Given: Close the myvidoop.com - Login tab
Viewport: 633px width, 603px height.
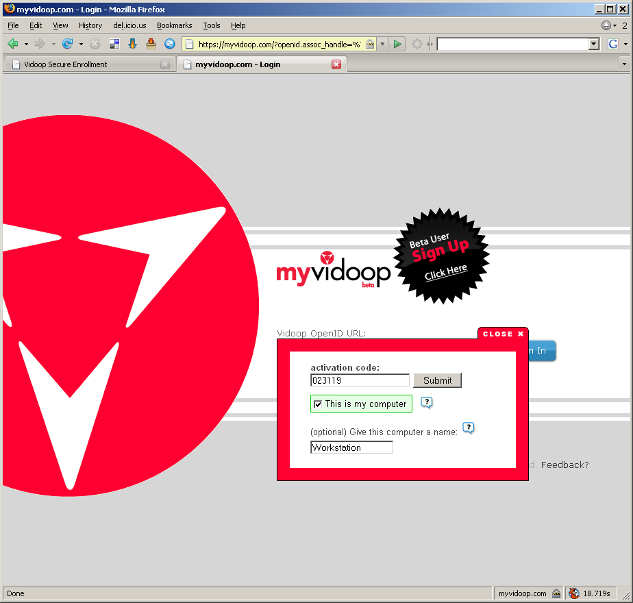Looking at the screenshot, I should click(x=336, y=64).
